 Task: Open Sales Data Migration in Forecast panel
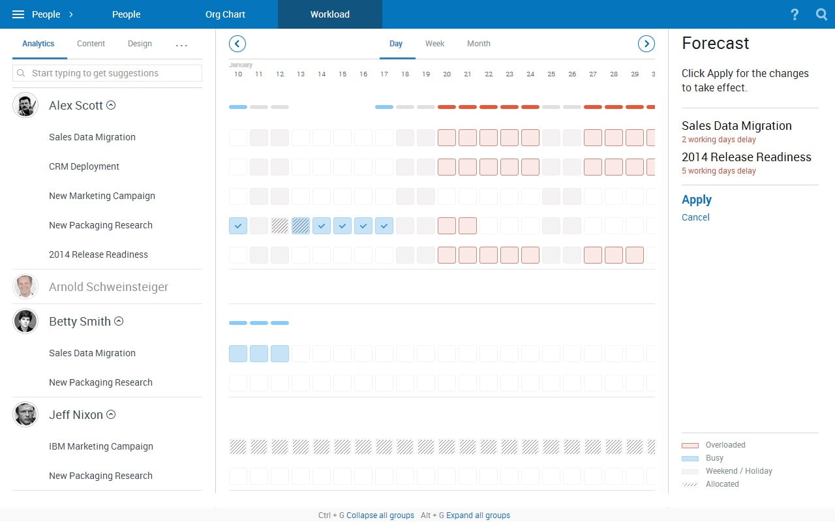click(x=736, y=126)
